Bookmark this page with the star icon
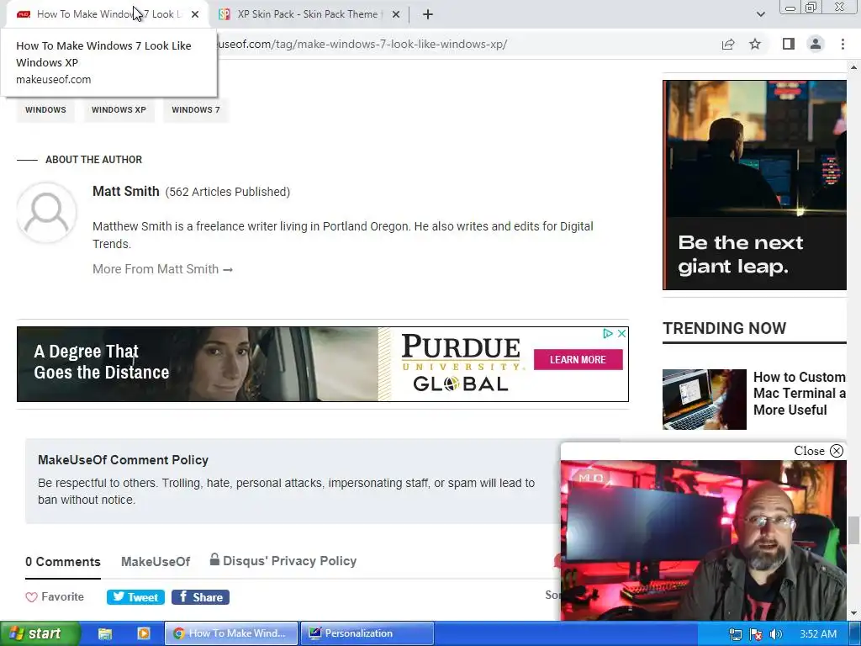Viewport: 861px width, 646px height. [755, 44]
